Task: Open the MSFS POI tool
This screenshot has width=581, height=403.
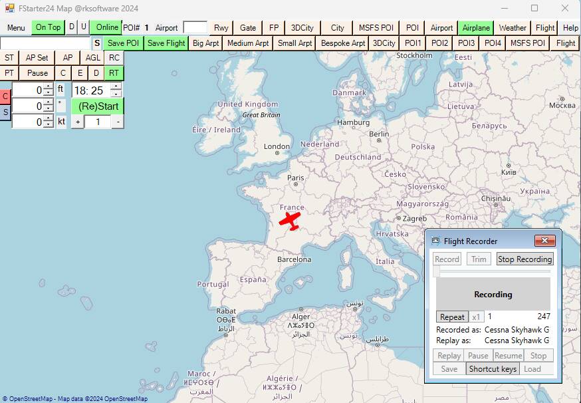Action: pyautogui.click(x=376, y=28)
